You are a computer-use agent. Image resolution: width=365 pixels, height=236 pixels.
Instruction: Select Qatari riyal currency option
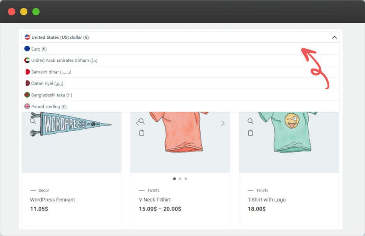tap(47, 83)
